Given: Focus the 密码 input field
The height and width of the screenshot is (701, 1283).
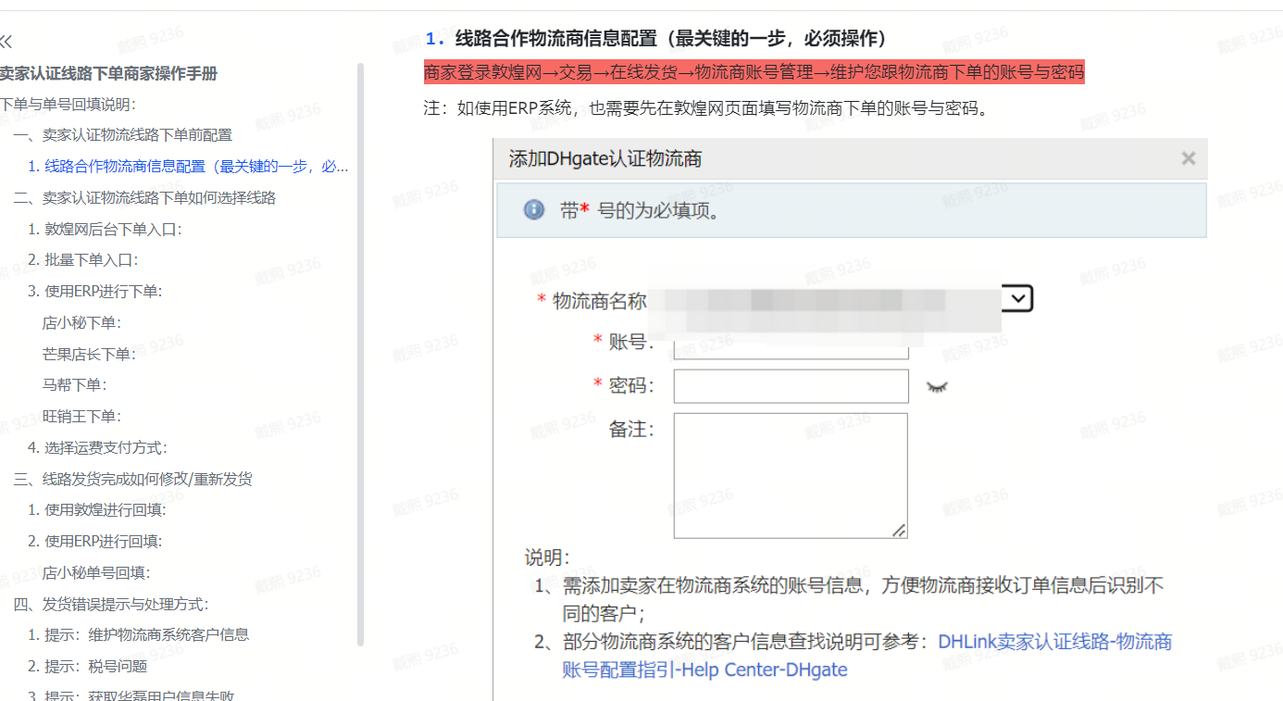Looking at the screenshot, I should 791,386.
